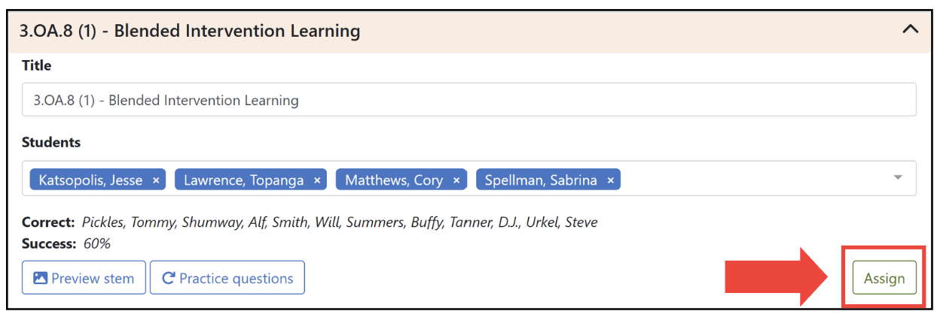
Task: Click the Success 60% value
Action: [x=96, y=243]
